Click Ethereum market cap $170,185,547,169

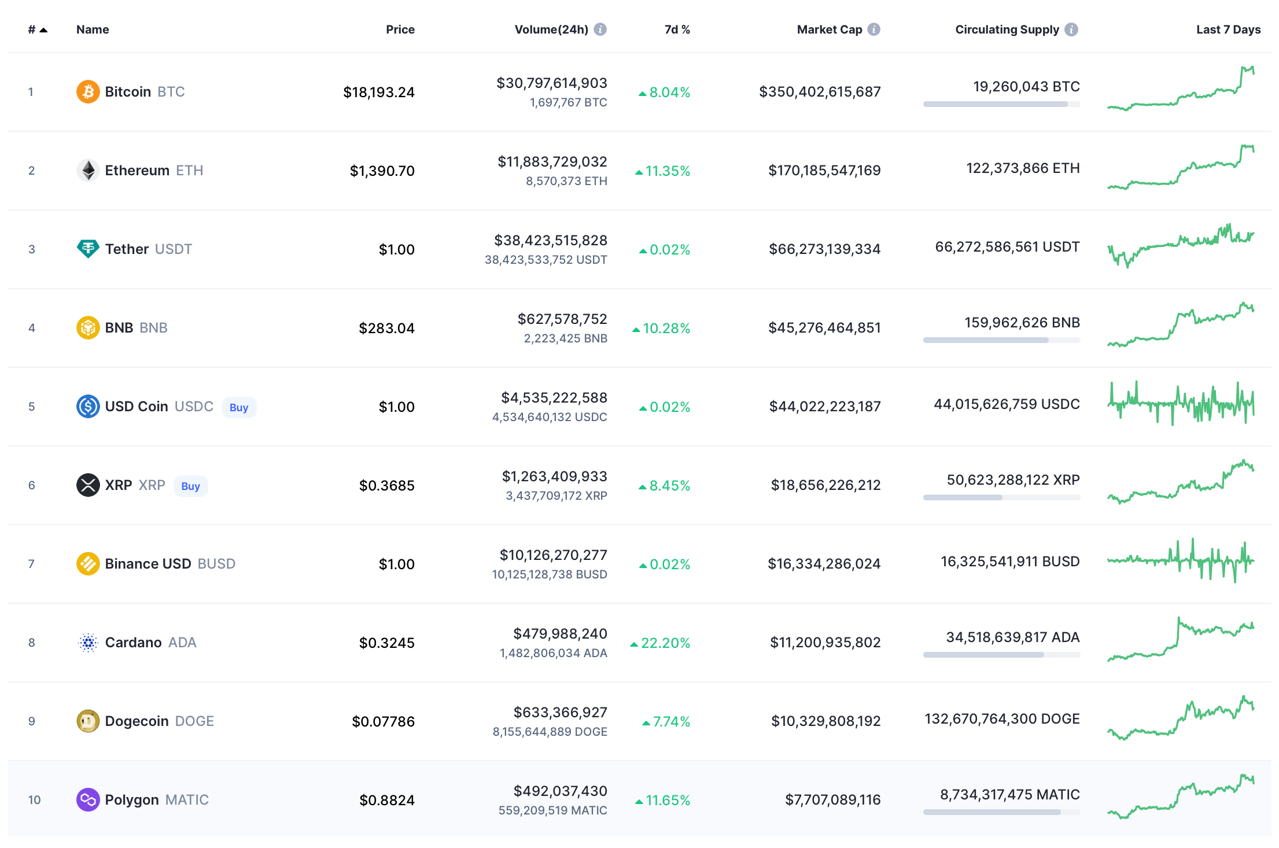click(824, 170)
